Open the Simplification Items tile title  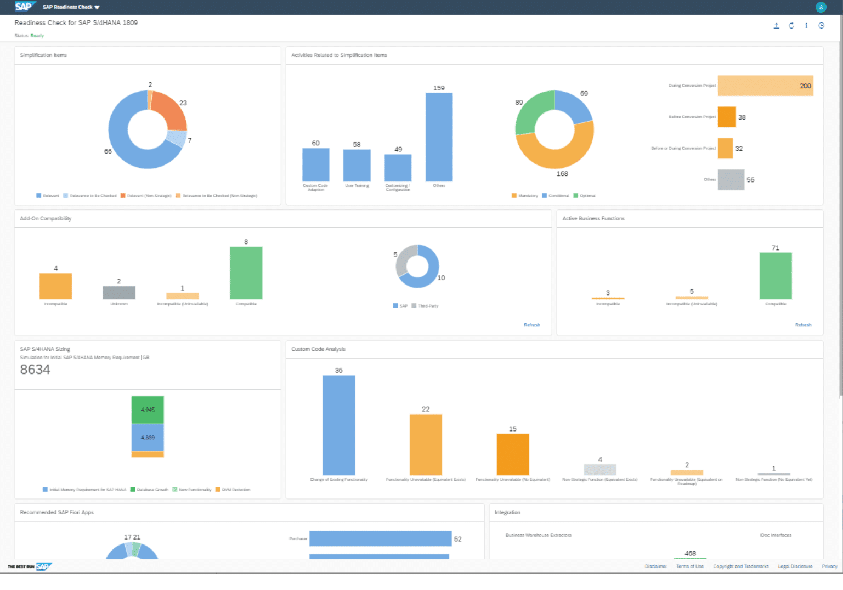coord(43,55)
